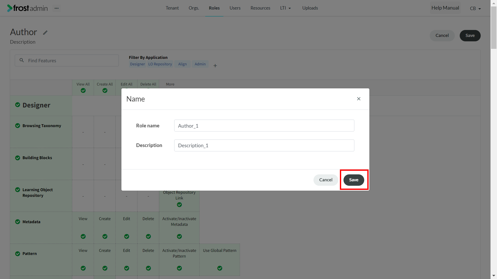Click the Find Features search box
497x279 pixels.
67,60
